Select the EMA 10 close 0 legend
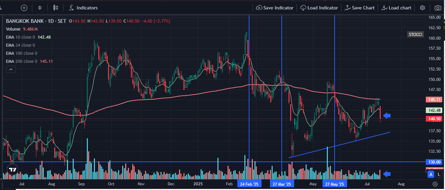Screen dimensions: 445x190 click(x=28, y=37)
